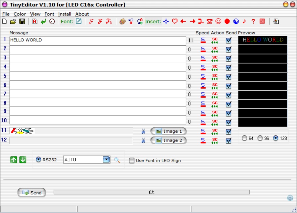This screenshot has height=213, width=297.
Task: Enable Use Font in LED Sign
Action: coord(132,161)
